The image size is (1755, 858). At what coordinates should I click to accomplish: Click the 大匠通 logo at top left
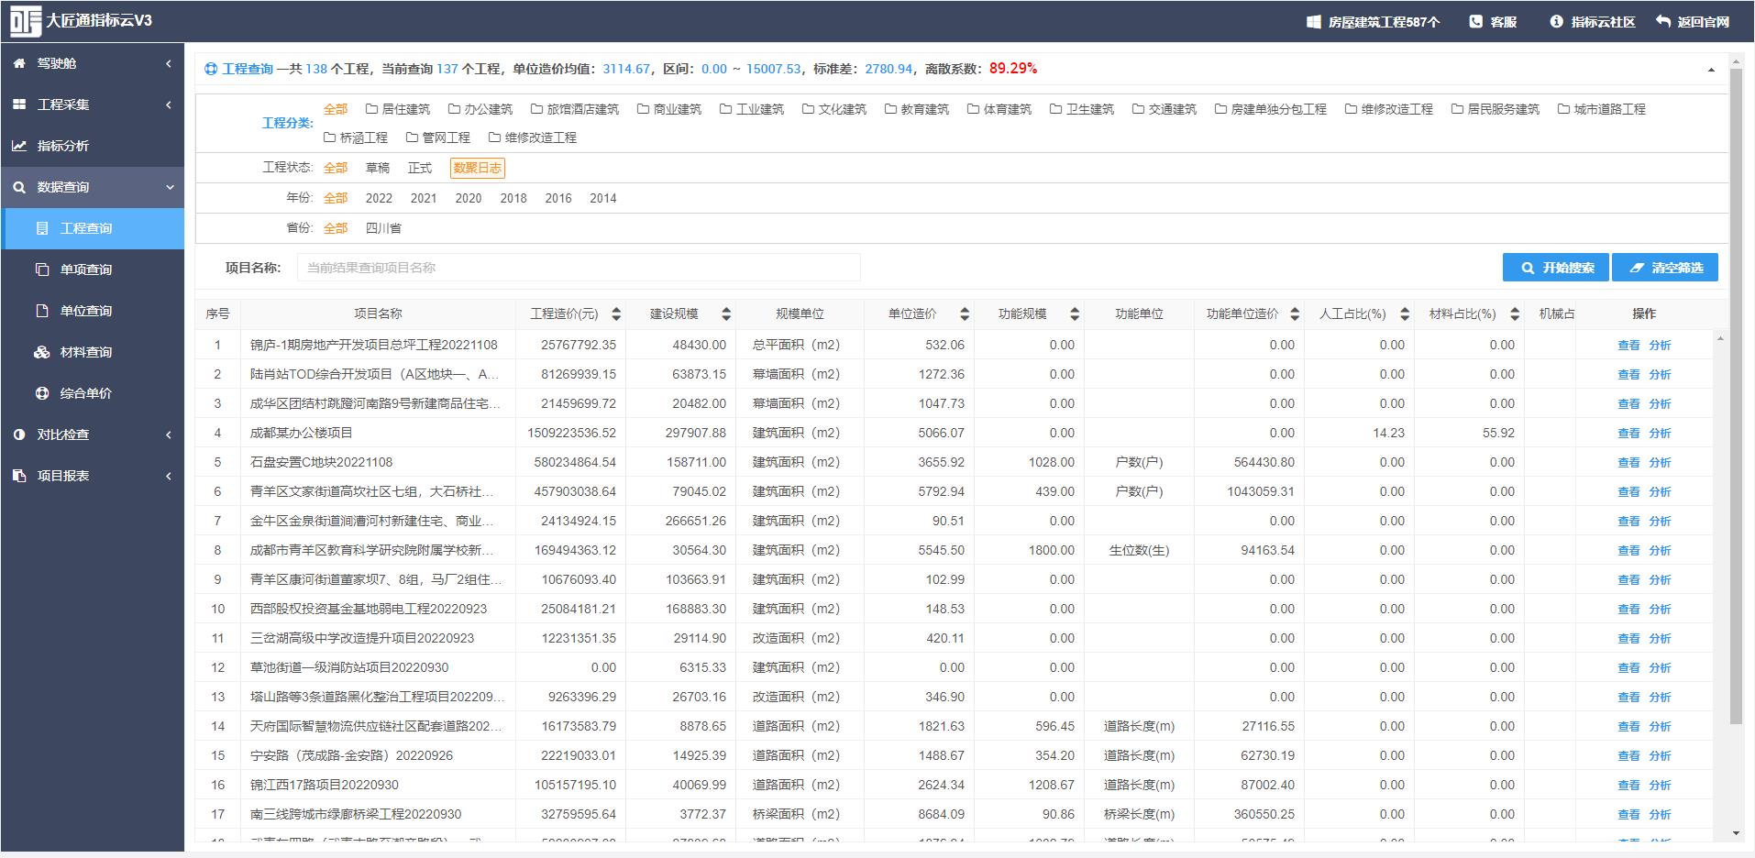[26, 21]
